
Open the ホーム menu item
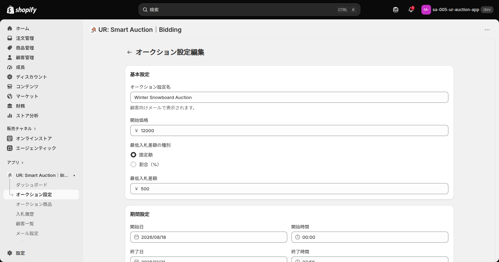pos(41,28)
